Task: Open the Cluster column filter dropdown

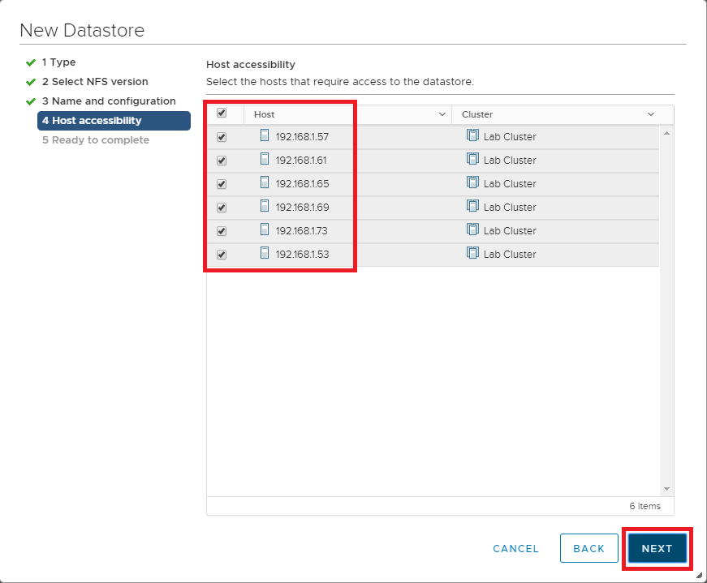Action: [x=650, y=115]
